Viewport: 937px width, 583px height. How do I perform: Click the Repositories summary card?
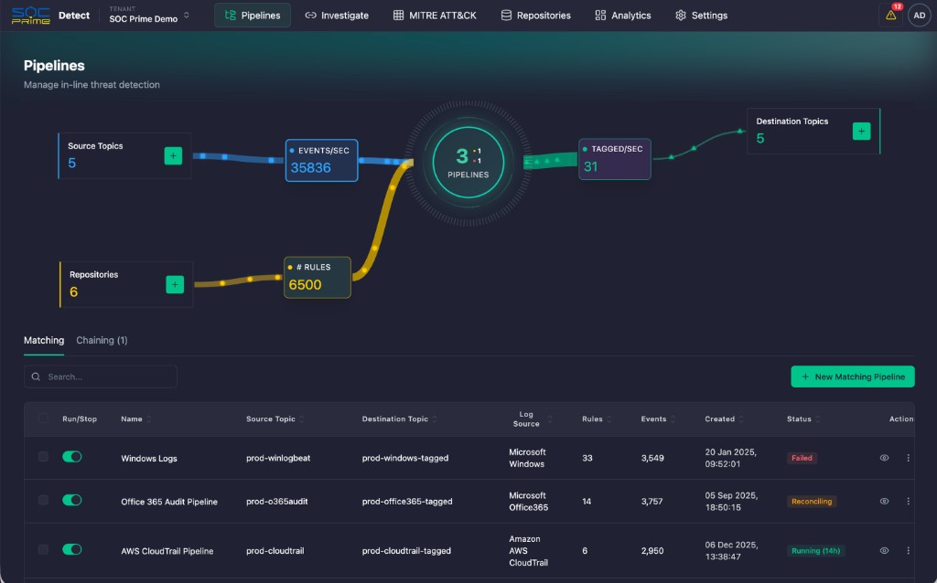point(125,284)
